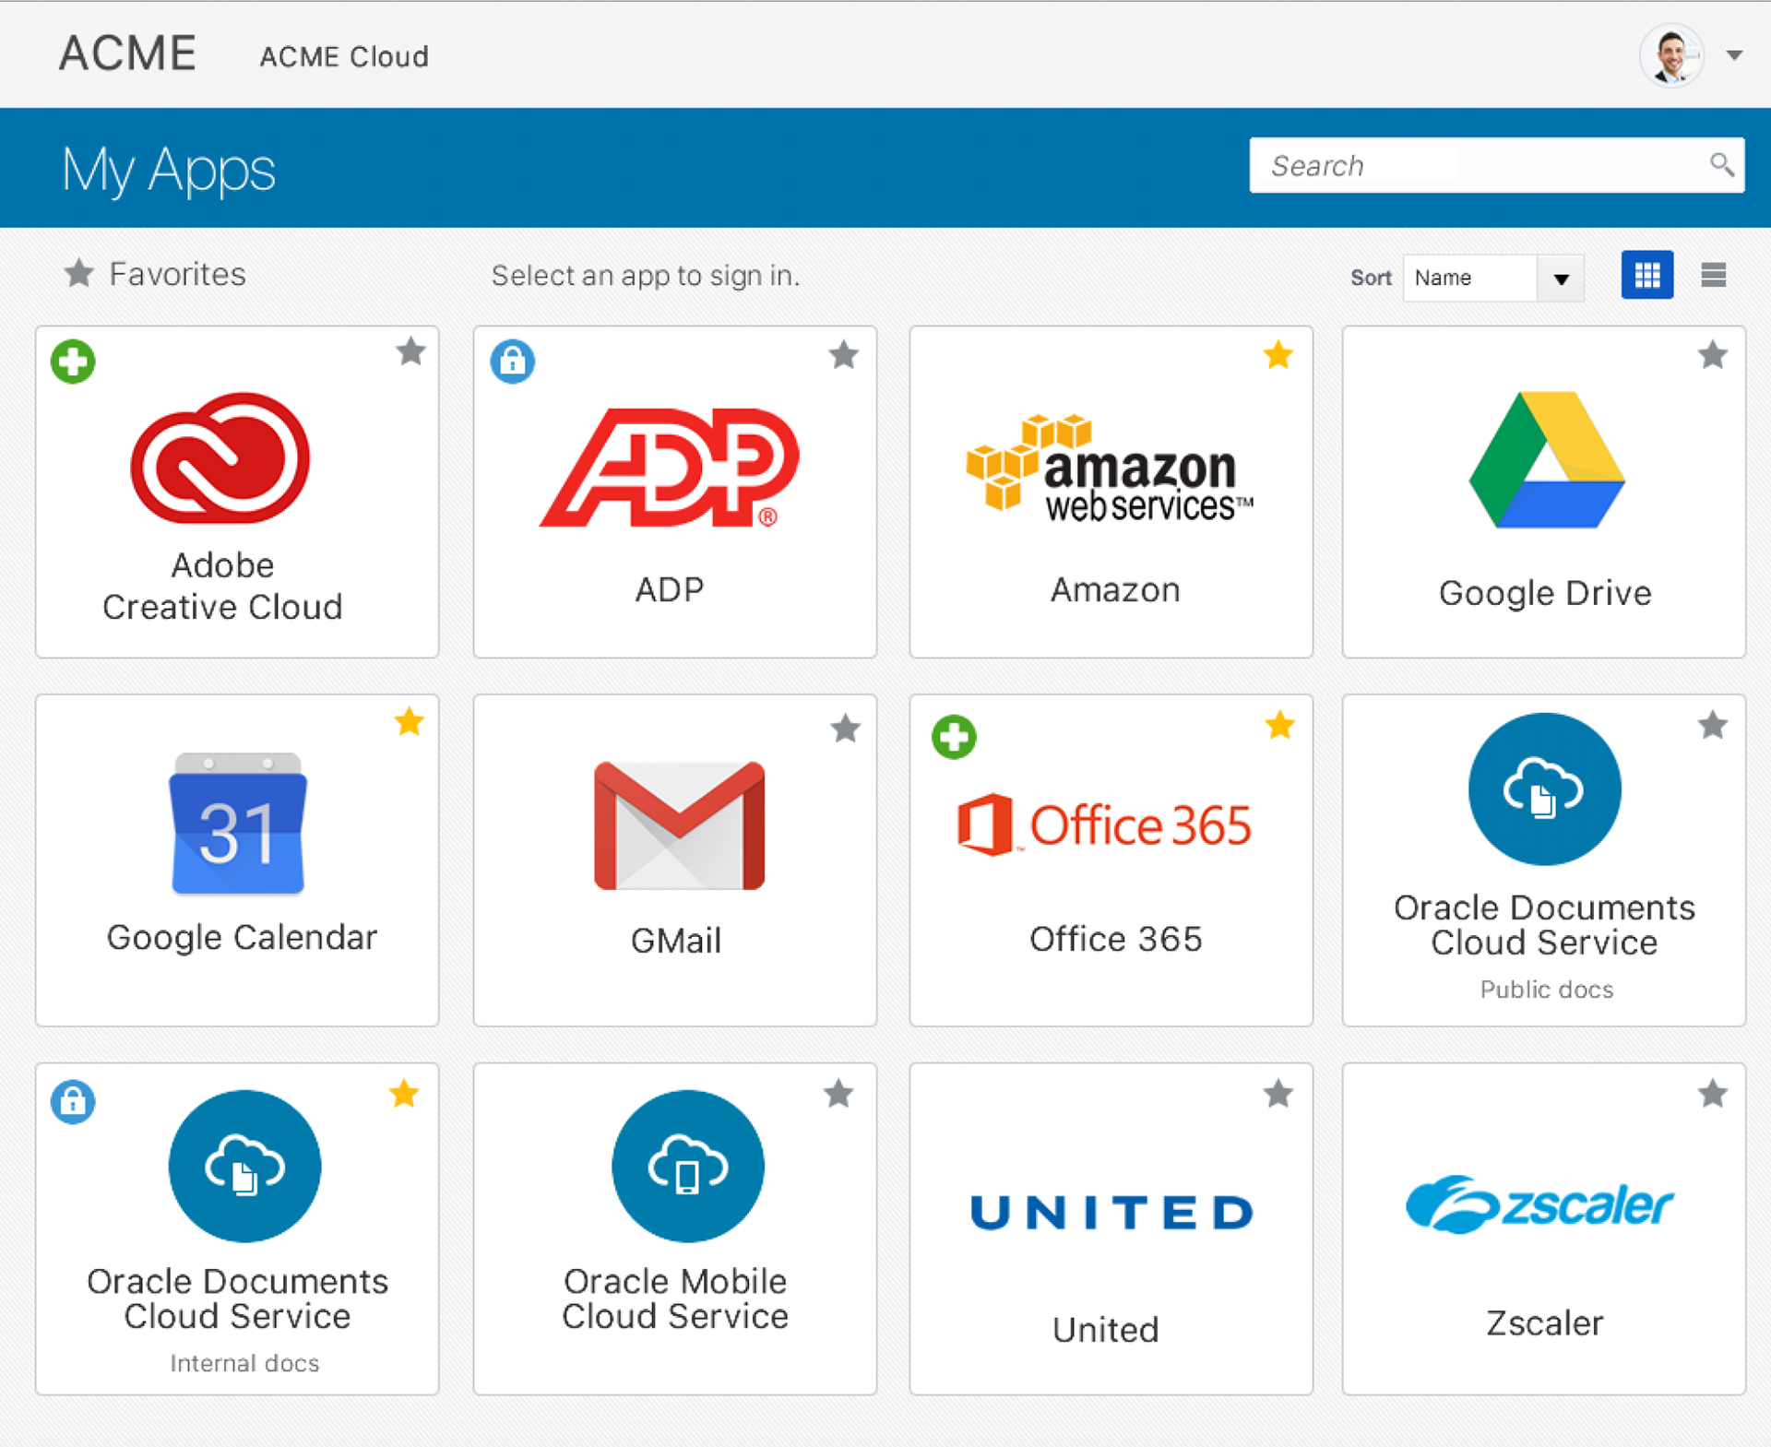This screenshot has height=1447, width=1771.
Task: Click the Sort Name combo box field
Action: pos(1493,279)
